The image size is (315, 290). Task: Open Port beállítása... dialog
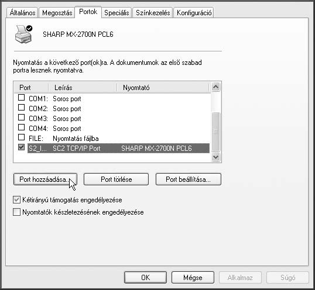[188, 179]
